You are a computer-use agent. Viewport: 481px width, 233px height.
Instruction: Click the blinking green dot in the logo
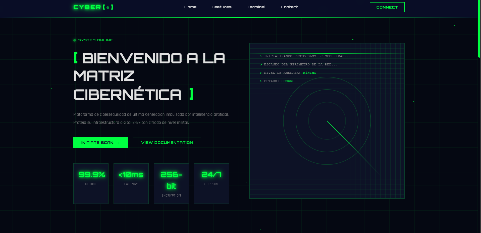click(x=108, y=8)
